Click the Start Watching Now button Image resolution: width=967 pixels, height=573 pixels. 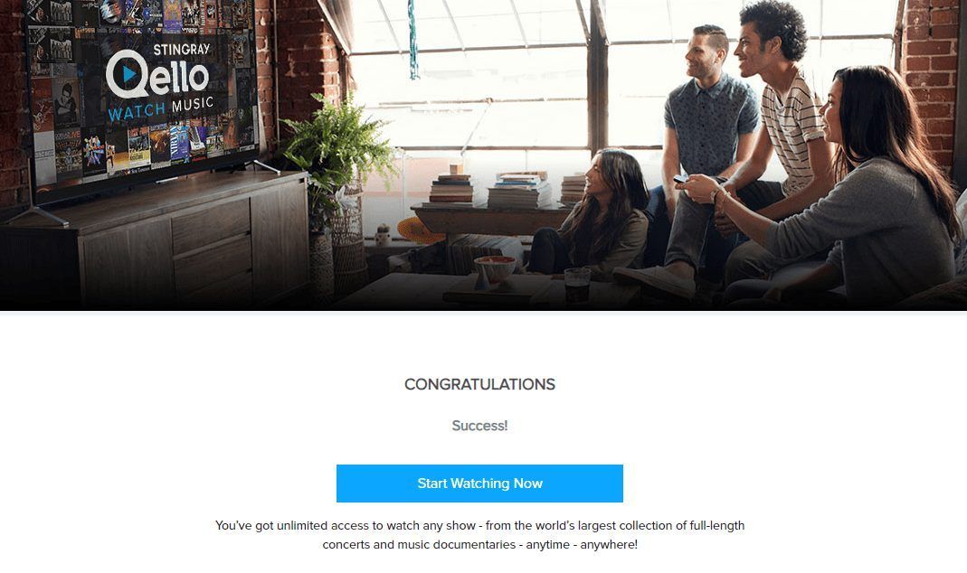point(479,483)
